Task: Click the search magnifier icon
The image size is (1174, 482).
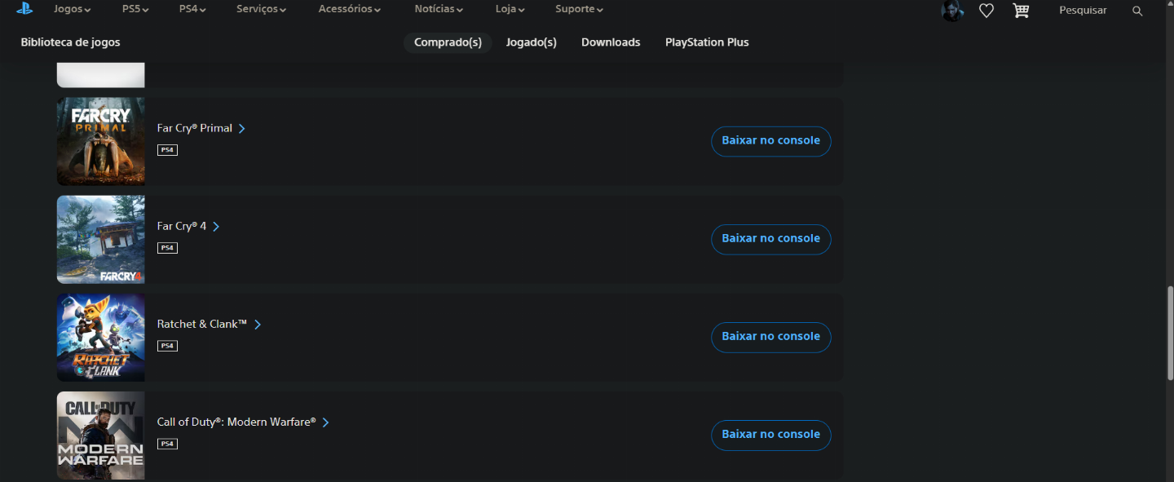Action: click(x=1137, y=11)
